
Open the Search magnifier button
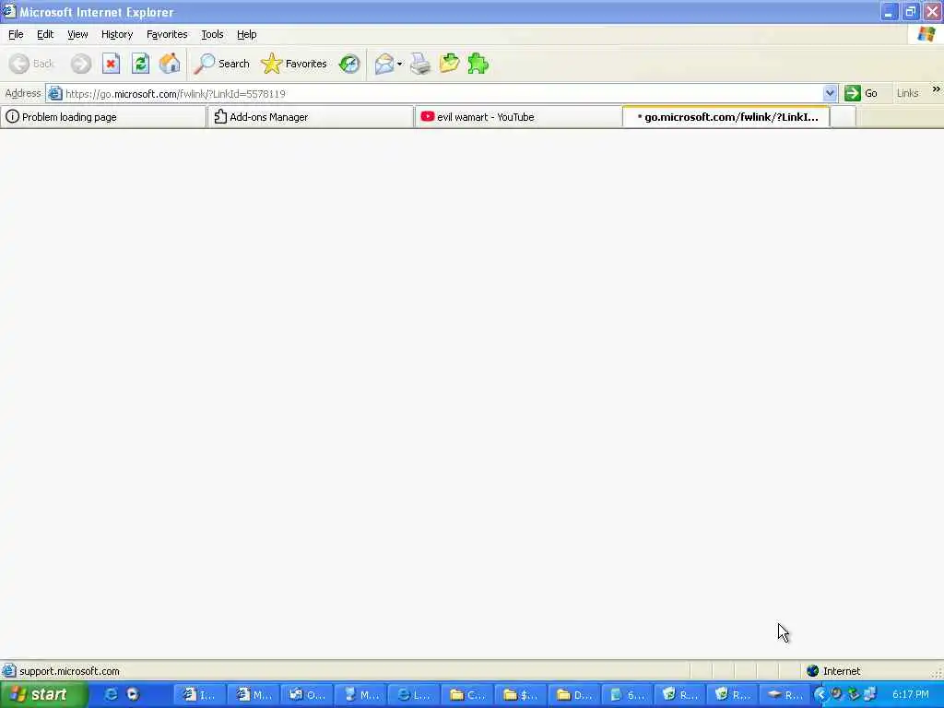coord(221,64)
